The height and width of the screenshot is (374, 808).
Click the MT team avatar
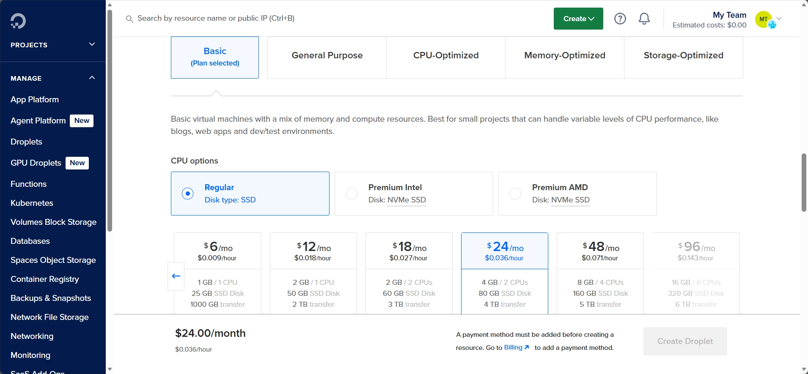764,19
